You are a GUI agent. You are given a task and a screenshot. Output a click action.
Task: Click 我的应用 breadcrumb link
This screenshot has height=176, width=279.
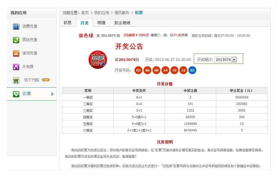[102, 13]
